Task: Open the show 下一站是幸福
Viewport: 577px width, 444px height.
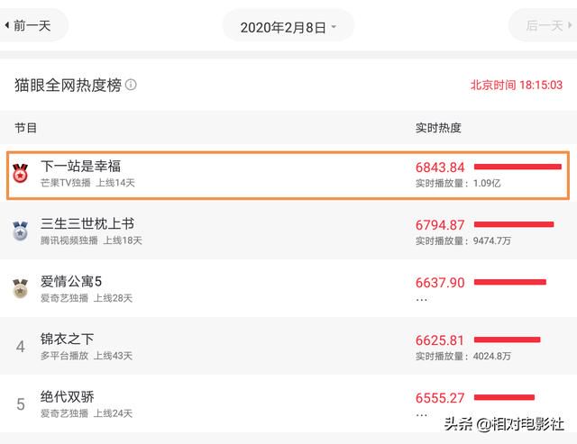Action: click(80, 166)
